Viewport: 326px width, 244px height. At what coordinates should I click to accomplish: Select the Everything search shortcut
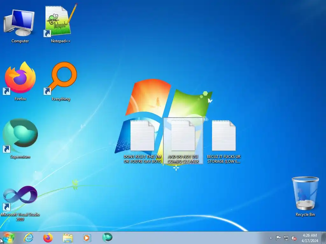pyautogui.click(x=60, y=81)
